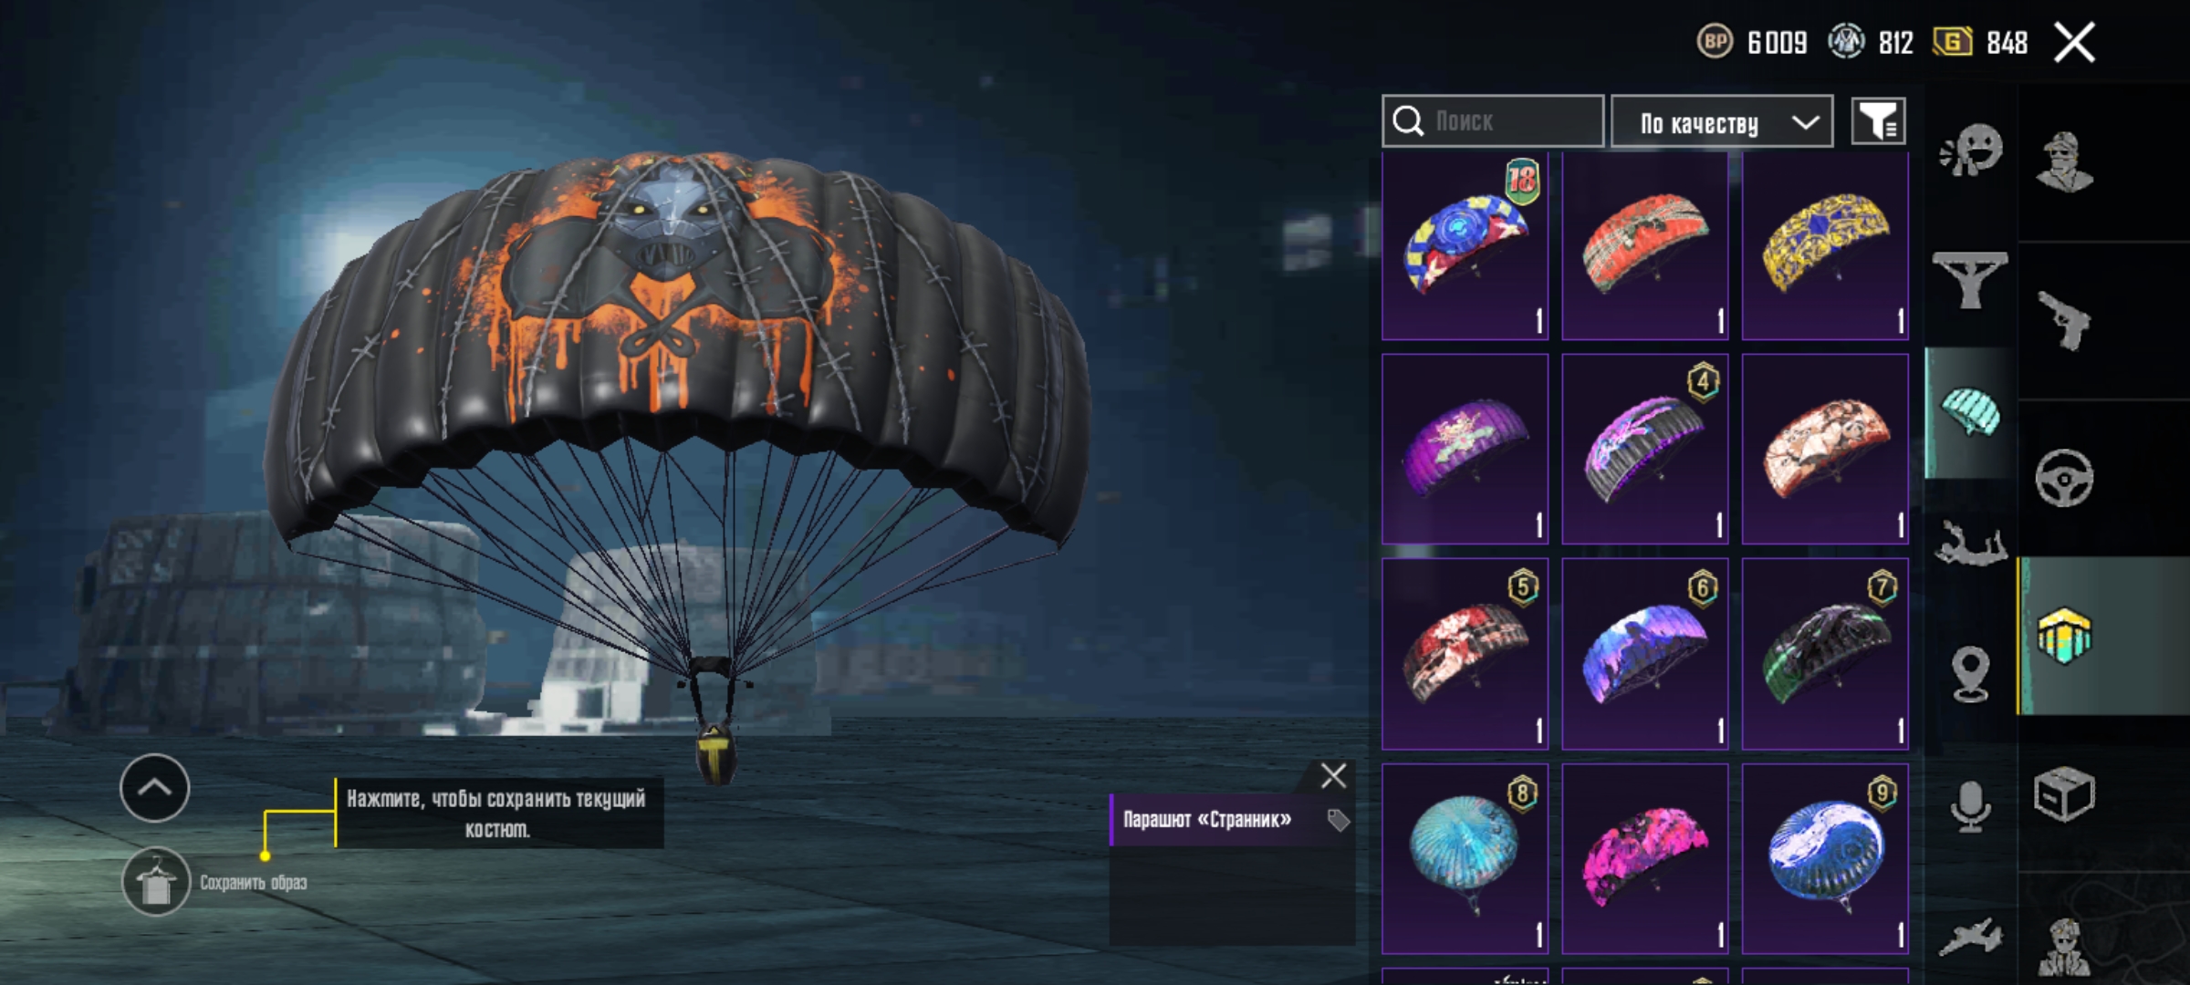Open the 'По качеству' sort dropdown

tap(1722, 121)
